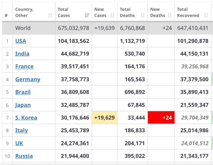Image resolution: width=213 pixels, height=165 pixels.
Task: Select Japan total cases 32,485,787
Action: (75, 105)
